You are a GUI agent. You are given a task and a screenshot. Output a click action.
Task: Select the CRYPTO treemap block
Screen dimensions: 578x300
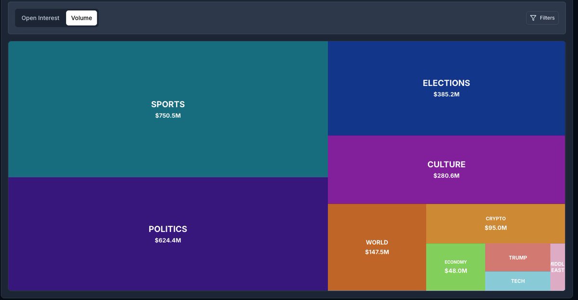[x=496, y=224]
